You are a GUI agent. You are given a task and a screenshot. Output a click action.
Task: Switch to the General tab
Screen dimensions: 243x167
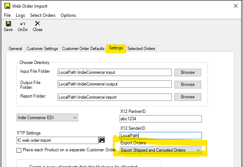[x=15, y=49]
